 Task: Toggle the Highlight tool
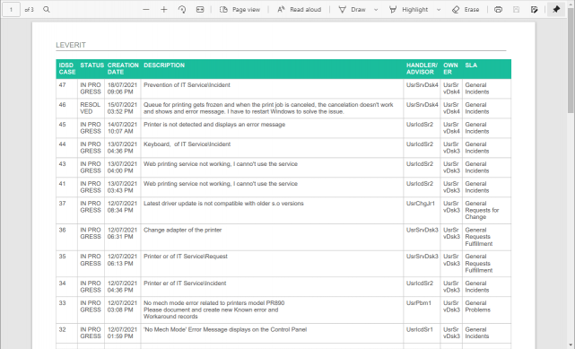click(408, 10)
